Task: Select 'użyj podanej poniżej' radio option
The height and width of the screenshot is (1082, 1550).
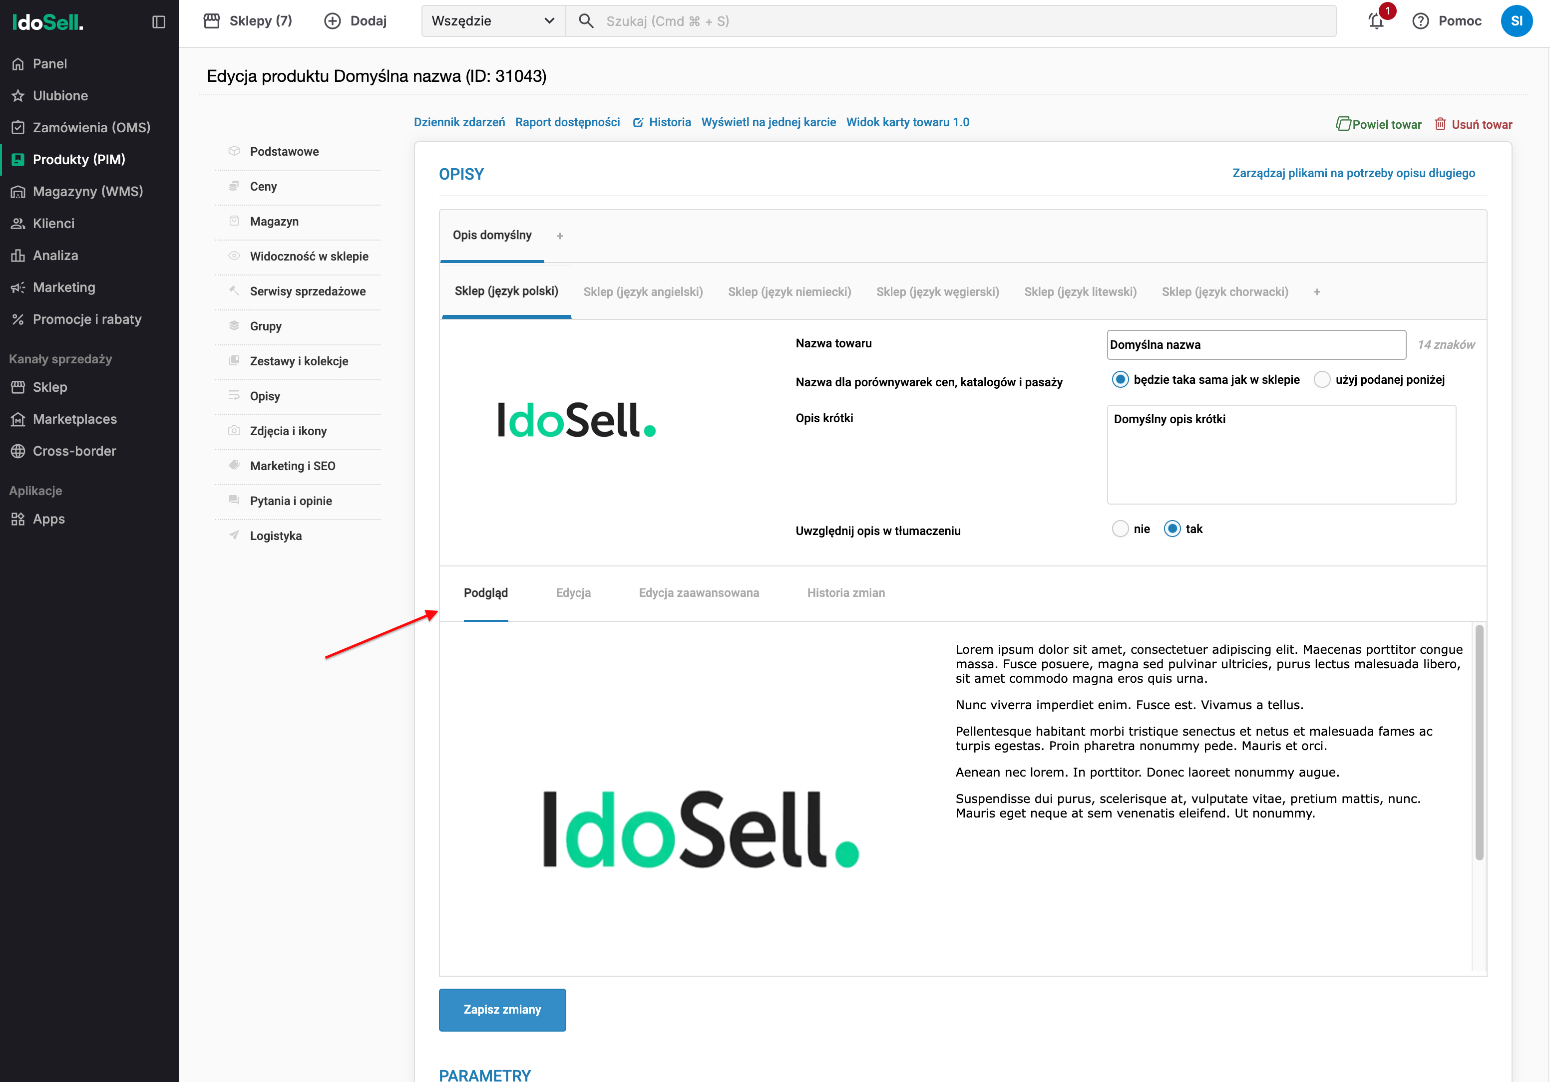Action: [x=1322, y=379]
